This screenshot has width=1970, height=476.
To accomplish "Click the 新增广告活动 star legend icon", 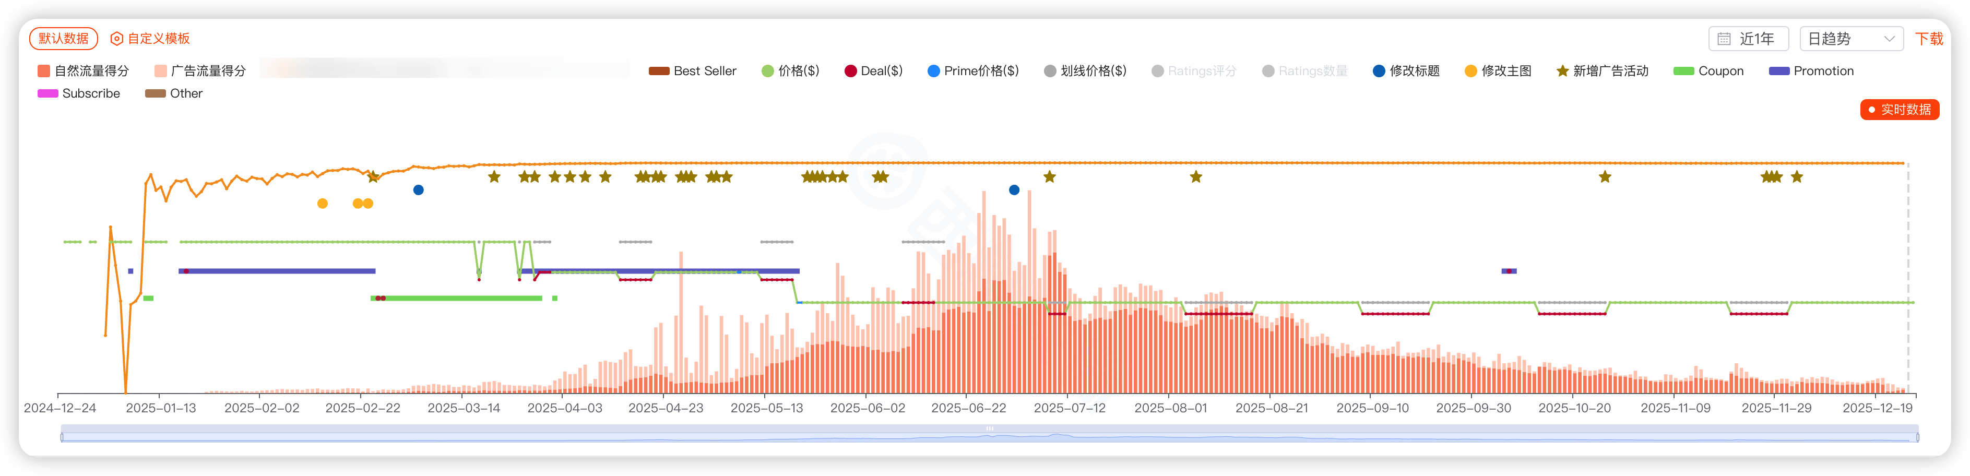I will [1562, 71].
